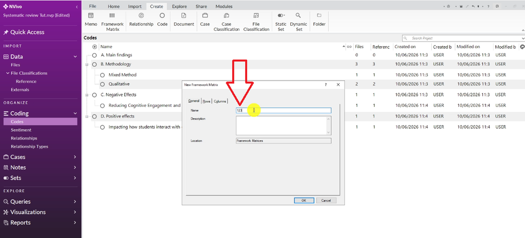Expand the Queries section in the sidebar
525x238 pixels.
[x=75, y=202]
